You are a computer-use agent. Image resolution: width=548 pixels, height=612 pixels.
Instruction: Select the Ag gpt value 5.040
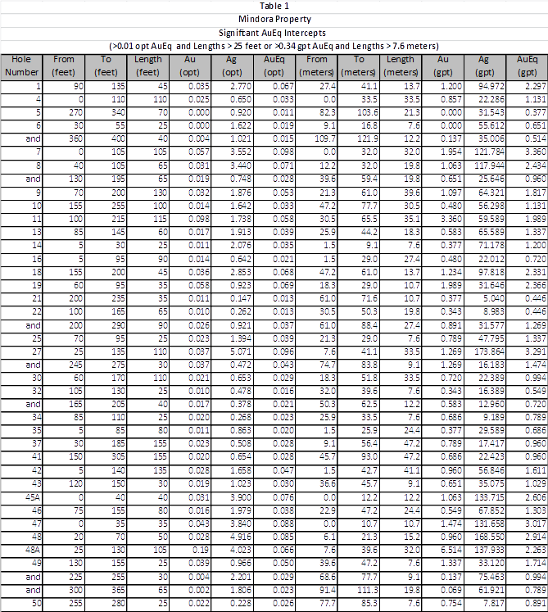[x=494, y=298]
